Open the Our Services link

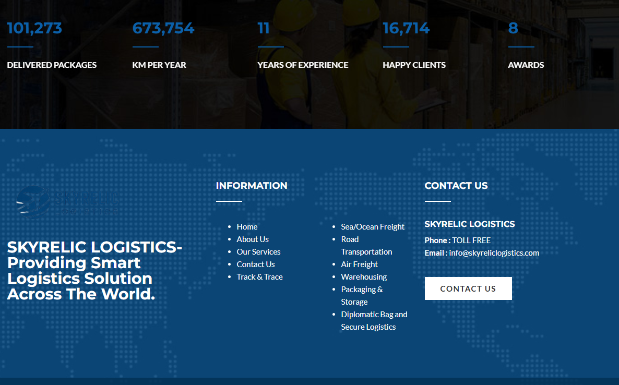tap(258, 251)
